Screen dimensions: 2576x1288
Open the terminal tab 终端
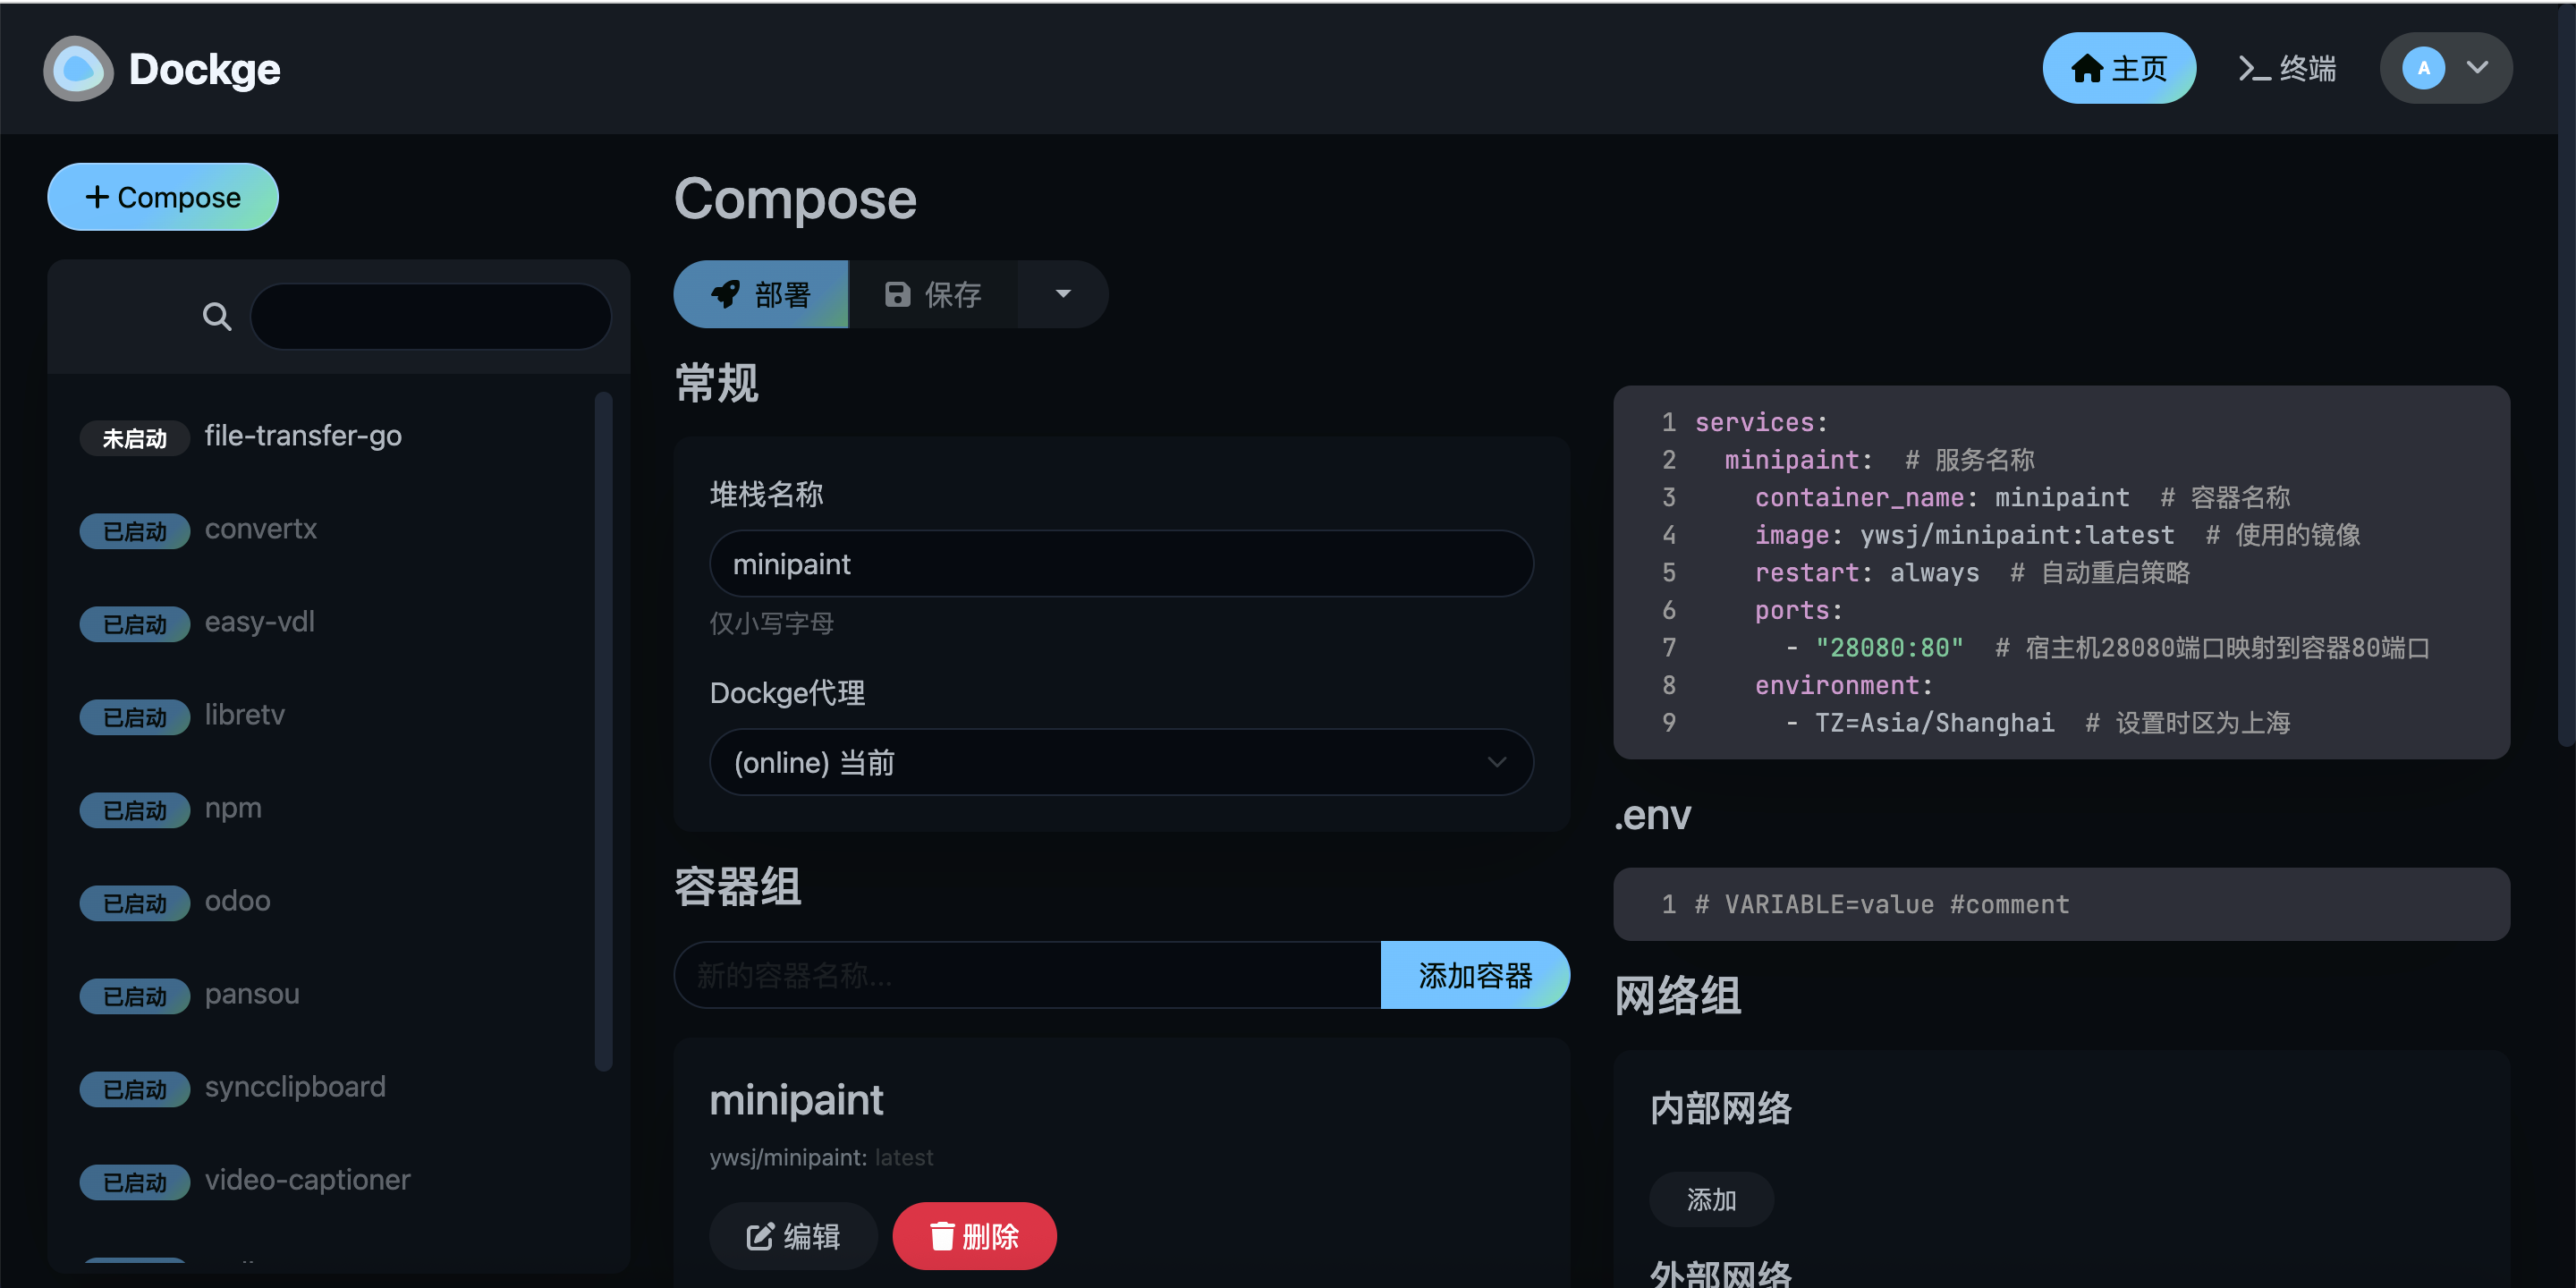2287,69
